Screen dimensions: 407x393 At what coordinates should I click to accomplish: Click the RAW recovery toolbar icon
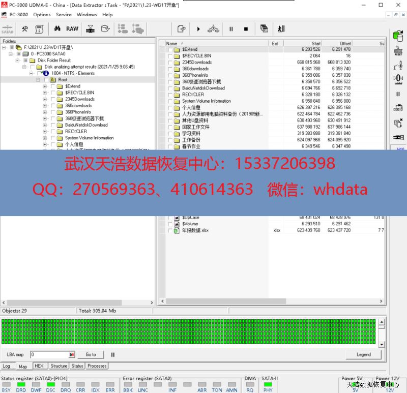point(72,29)
